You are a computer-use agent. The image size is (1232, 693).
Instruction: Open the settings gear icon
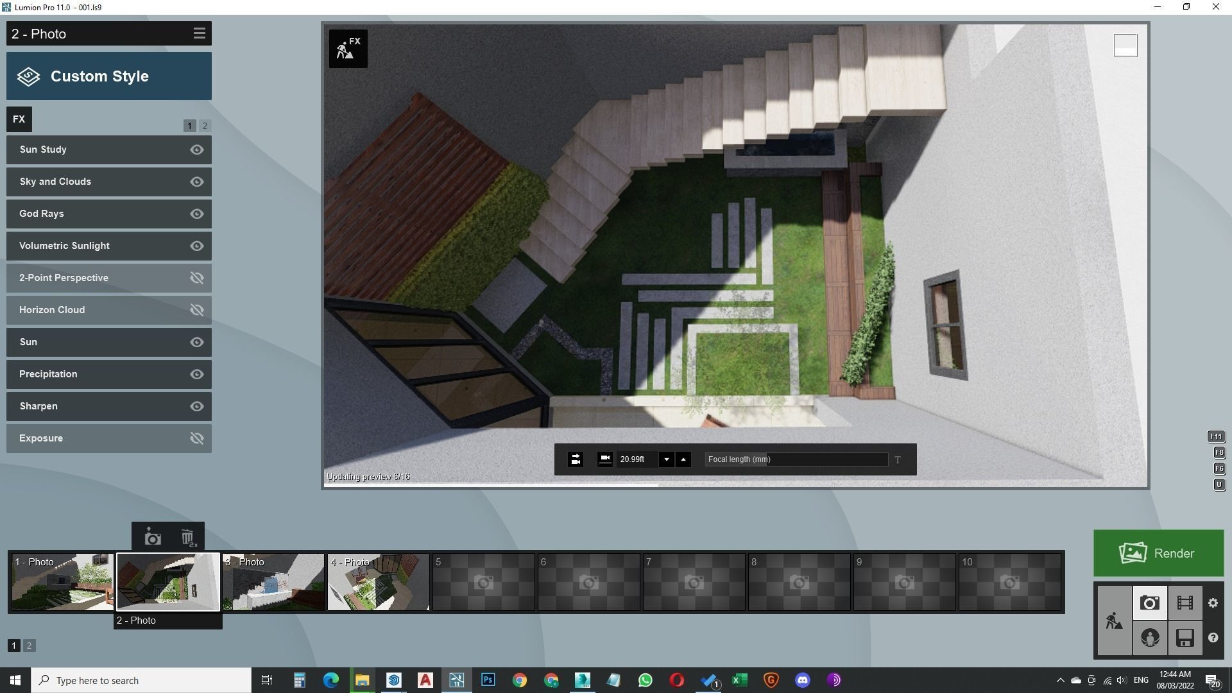[x=1213, y=603]
